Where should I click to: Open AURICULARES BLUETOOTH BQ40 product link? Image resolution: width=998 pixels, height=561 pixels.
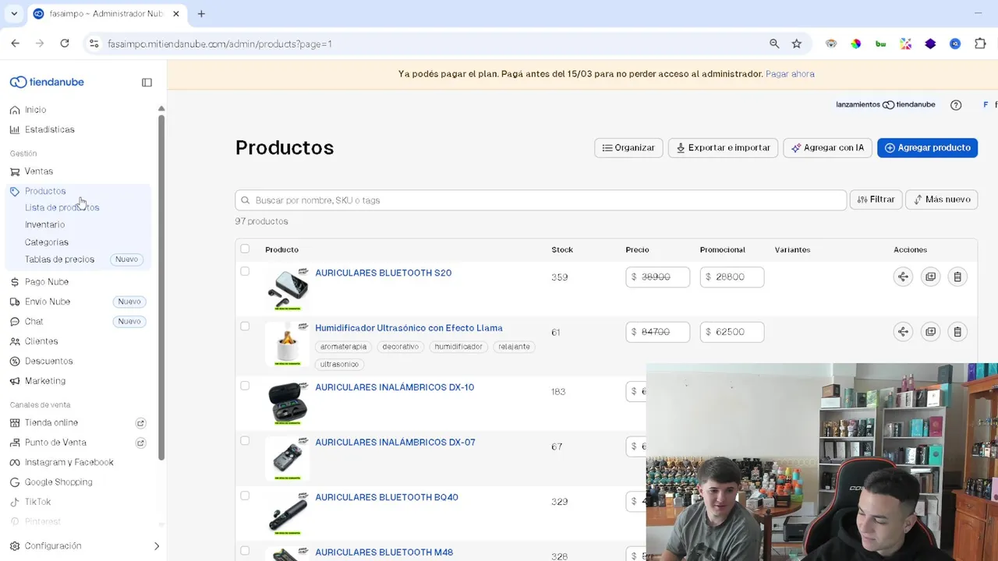pos(387,497)
